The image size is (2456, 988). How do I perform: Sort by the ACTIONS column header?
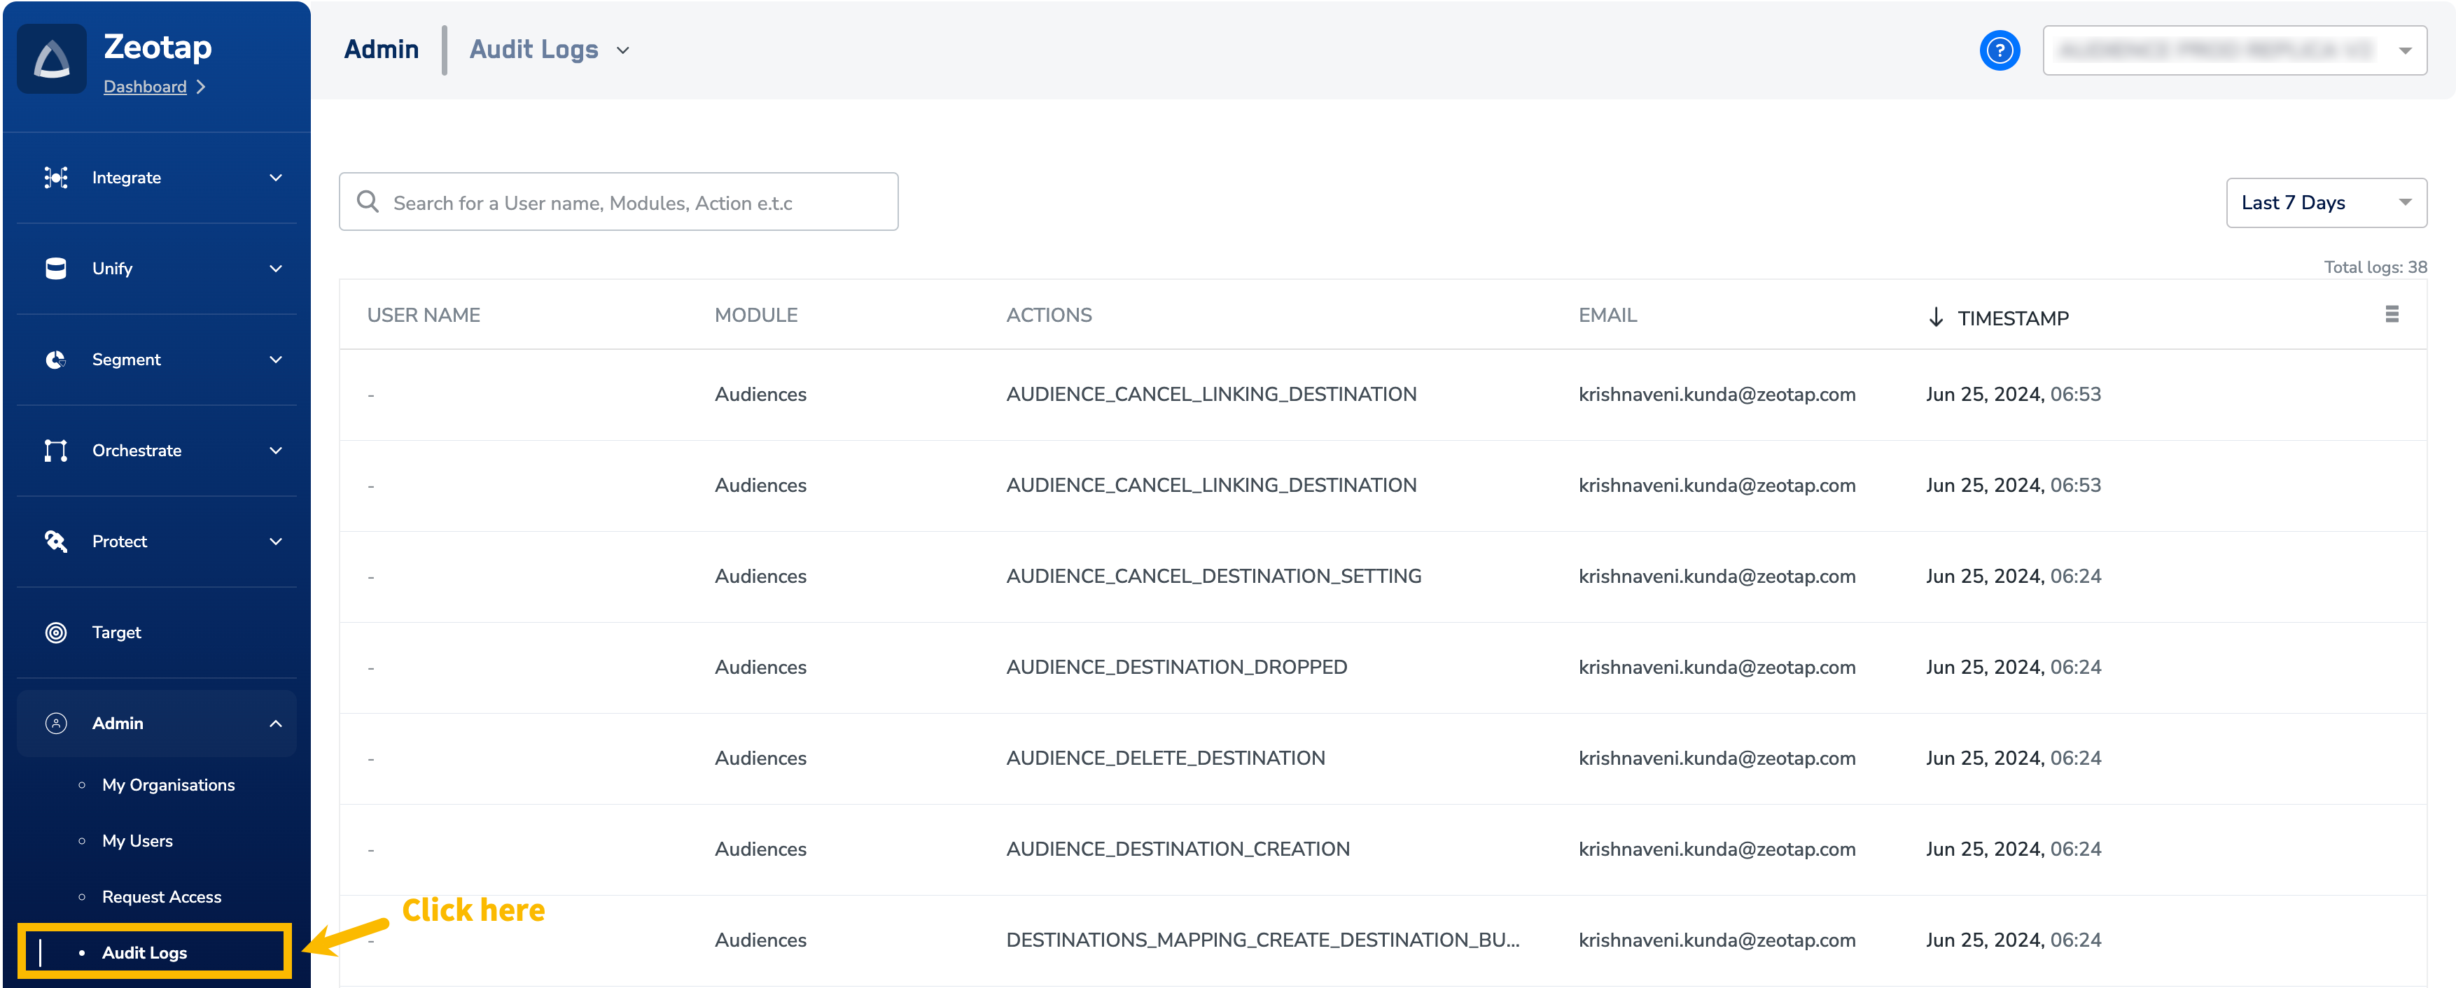pyautogui.click(x=1049, y=314)
